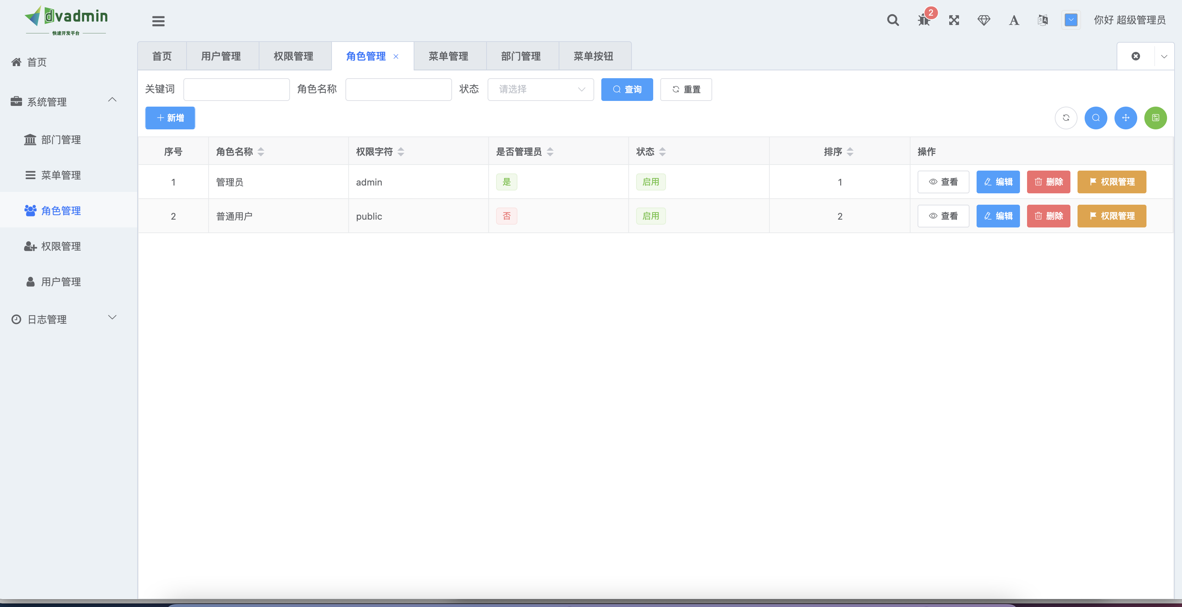Open the 状态 请选择 dropdown
This screenshot has width=1182, height=607.
pos(541,90)
